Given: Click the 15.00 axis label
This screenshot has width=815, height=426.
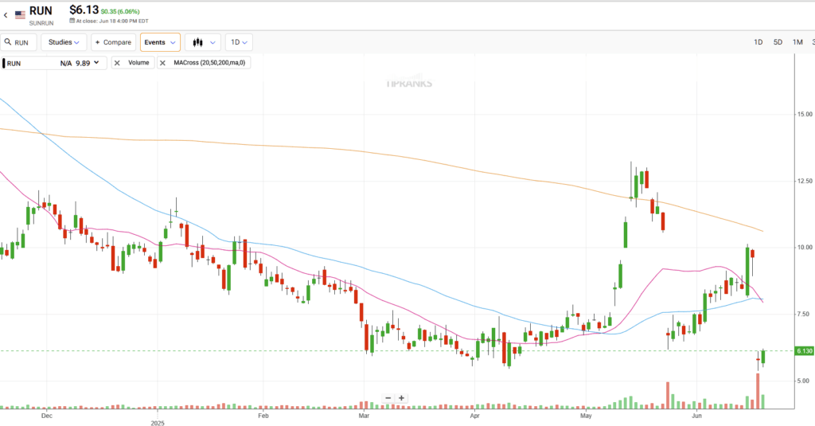Looking at the screenshot, I should [805, 115].
